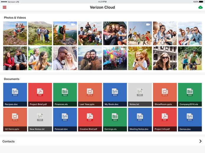Open mother hugging child in grass photo
This screenshot has width=205, height=153.
coord(140,58)
